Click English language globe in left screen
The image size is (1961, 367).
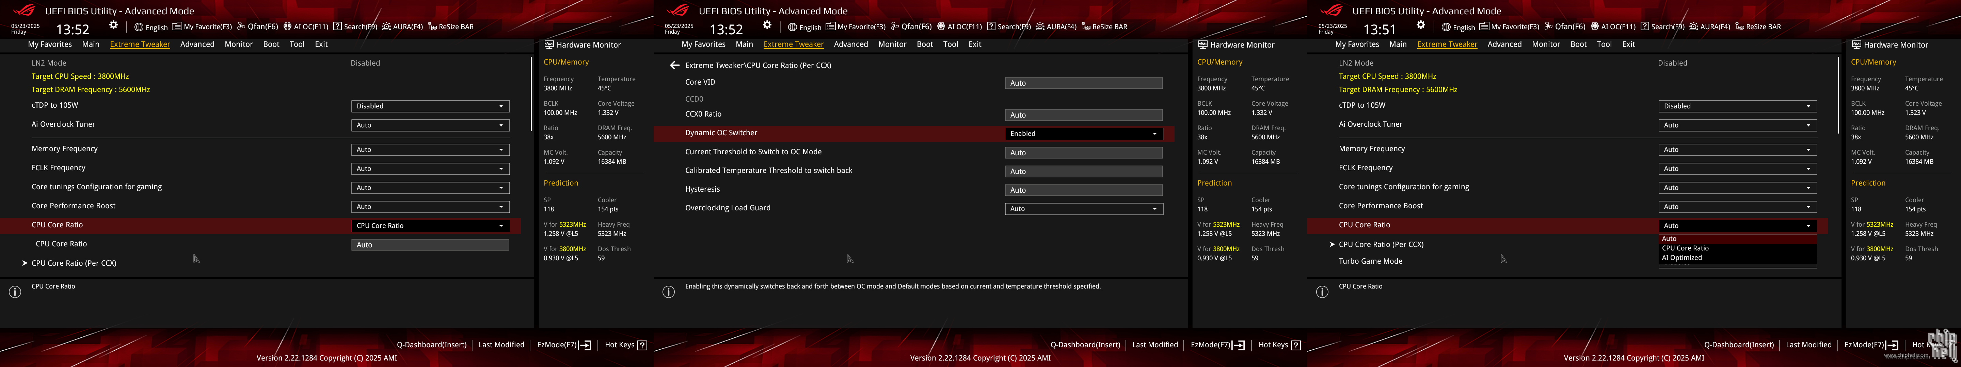[x=151, y=27]
